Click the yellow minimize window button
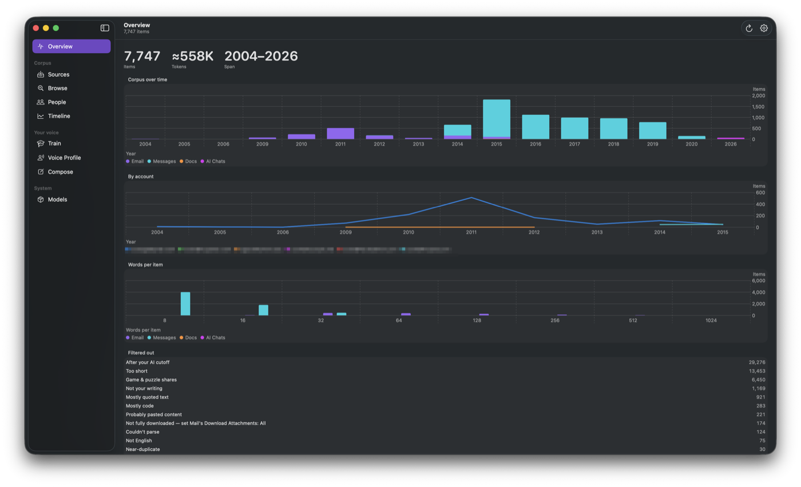Viewport: 801px width, 487px height. [x=46, y=28]
